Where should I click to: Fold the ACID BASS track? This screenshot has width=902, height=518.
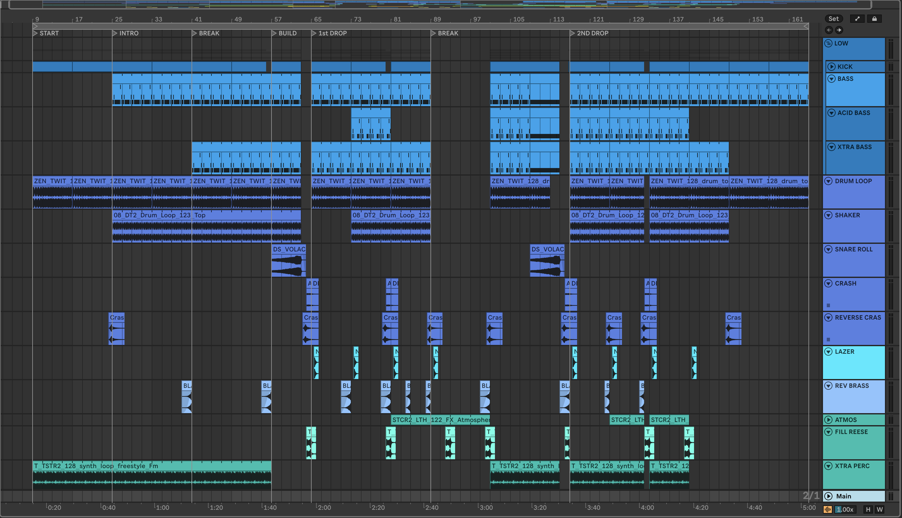click(x=832, y=113)
